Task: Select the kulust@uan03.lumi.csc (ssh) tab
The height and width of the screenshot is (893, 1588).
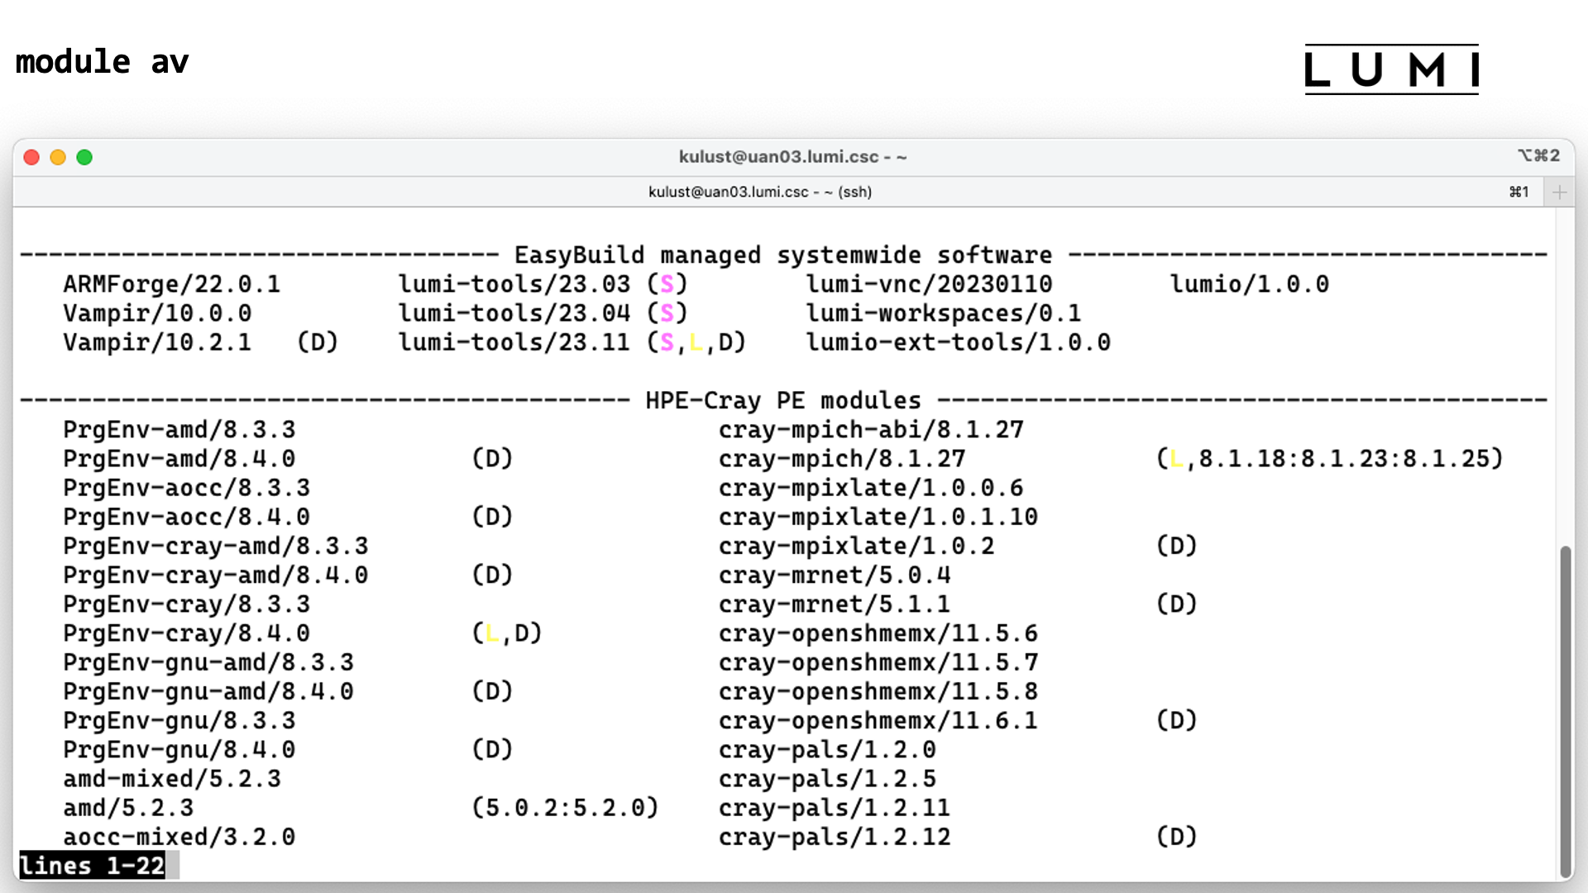Action: click(x=759, y=192)
